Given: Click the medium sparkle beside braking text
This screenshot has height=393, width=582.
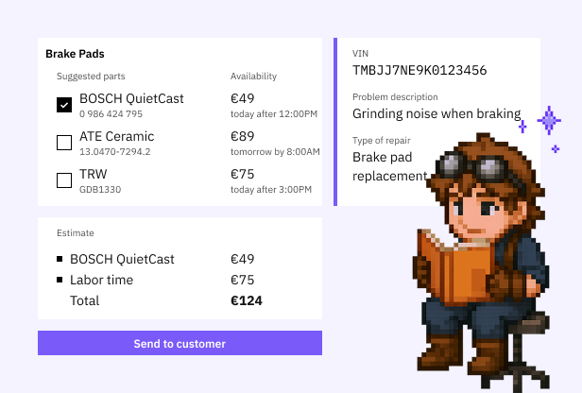Looking at the screenshot, I should [522, 127].
